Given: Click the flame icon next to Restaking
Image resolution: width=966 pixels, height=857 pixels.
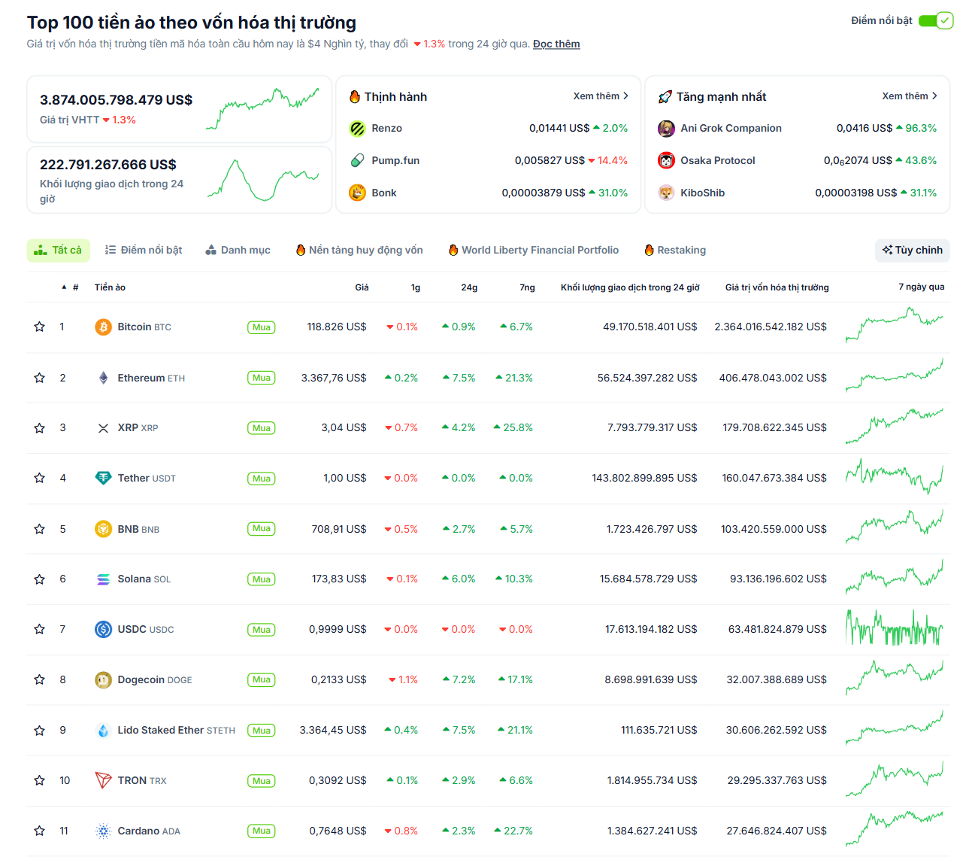Looking at the screenshot, I should click(x=650, y=250).
